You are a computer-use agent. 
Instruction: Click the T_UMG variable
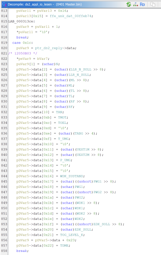pyautogui.click(x=63, y=139)
